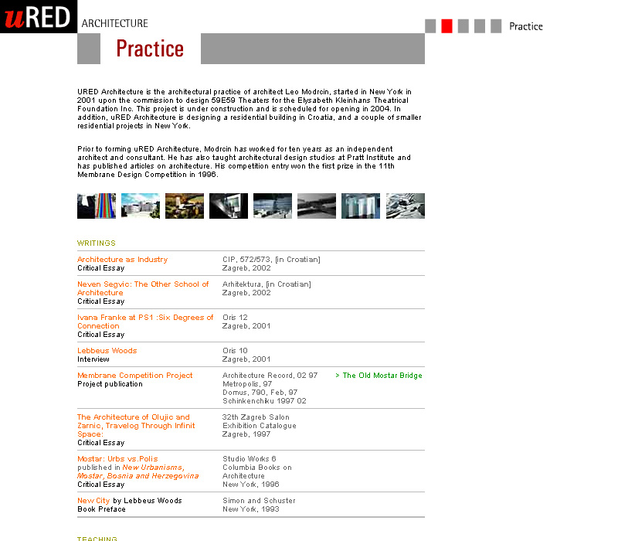618x541 pixels.
Task: Click the red active navigation square
Action: tap(447, 26)
